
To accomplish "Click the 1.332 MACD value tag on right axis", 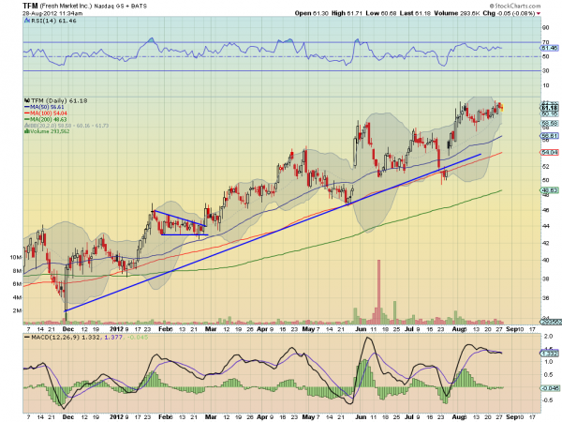I will 550,354.
